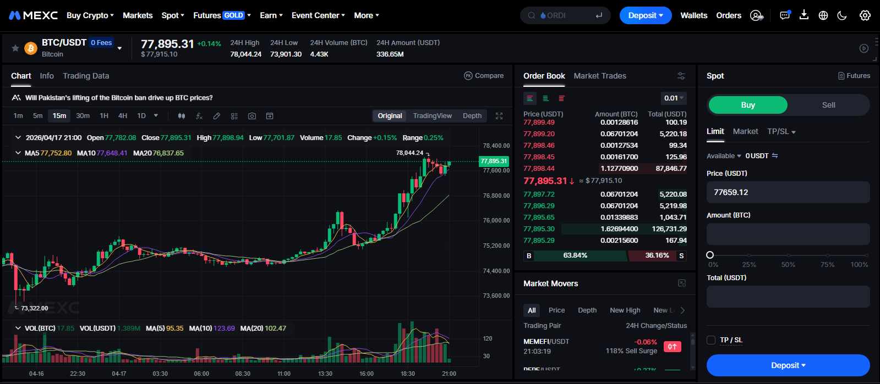Screen dimensions: 880x384
Task: Show both bids and asks order book view
Action: 530,98
